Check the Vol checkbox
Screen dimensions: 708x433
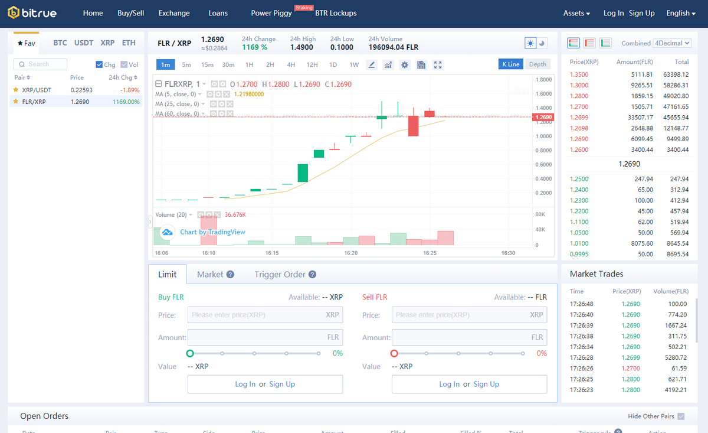click(124, 64)
